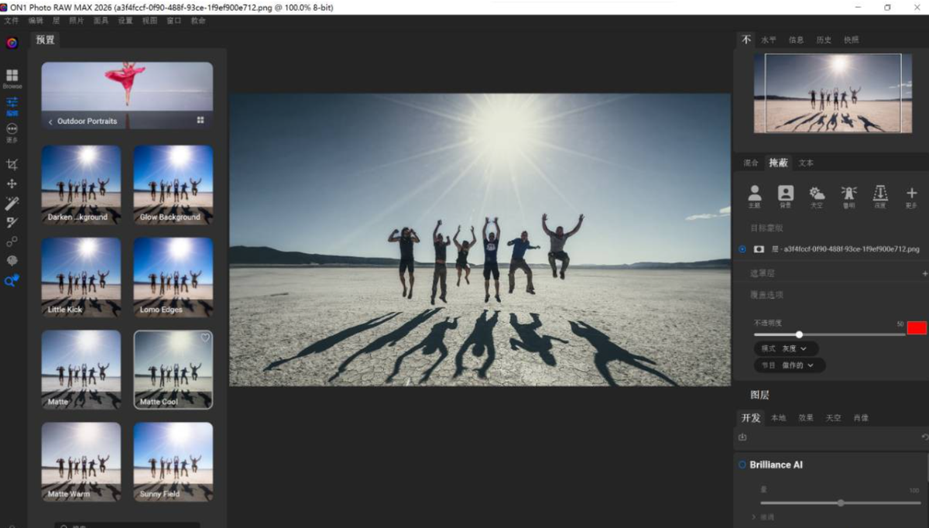Screen dimensions: 929x528
Task: Switch to the 历史 tab
Action: tap(824, 39)
